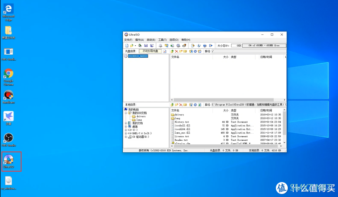Select Readme.txt in the local file list
This screenshot has width=338, height=197.
coord(181,140)
